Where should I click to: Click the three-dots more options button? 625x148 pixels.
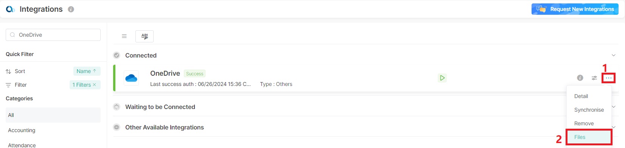pos(608,78)
